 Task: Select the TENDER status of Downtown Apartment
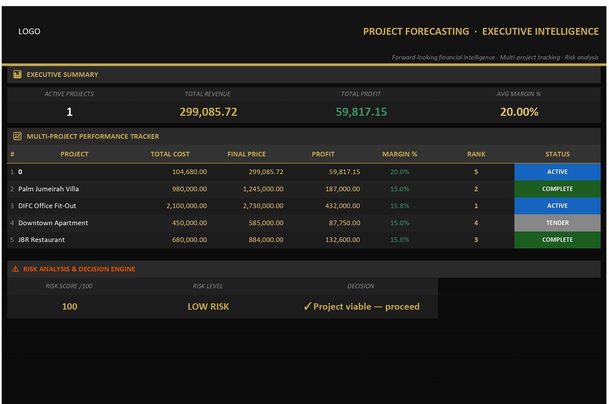[x=557, y=223]
